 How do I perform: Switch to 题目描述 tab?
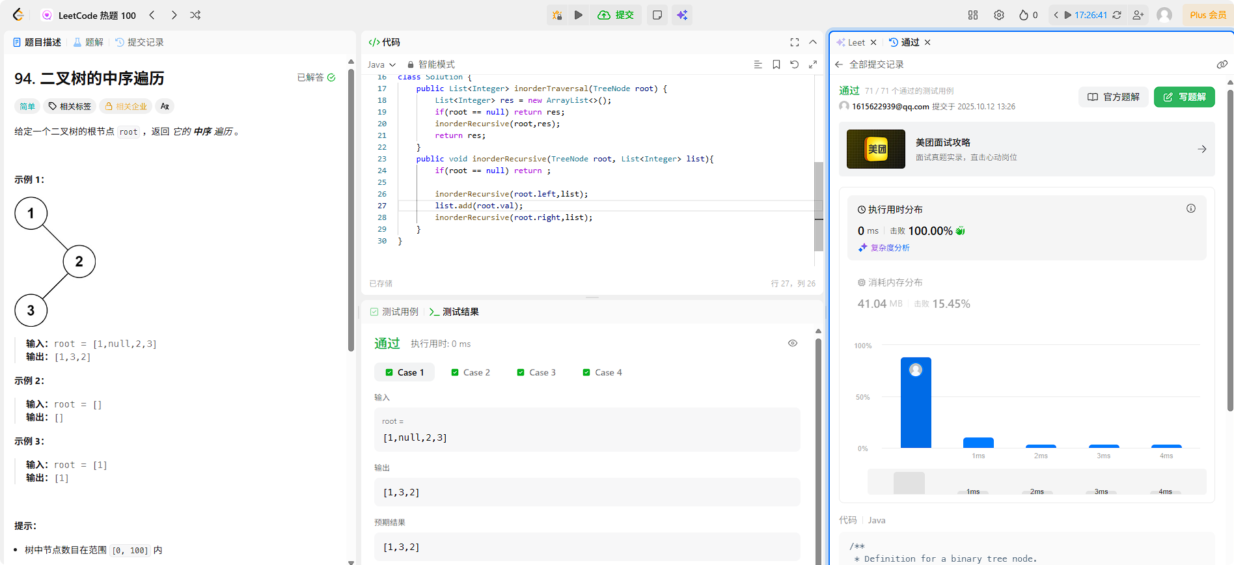coord(37,42)
